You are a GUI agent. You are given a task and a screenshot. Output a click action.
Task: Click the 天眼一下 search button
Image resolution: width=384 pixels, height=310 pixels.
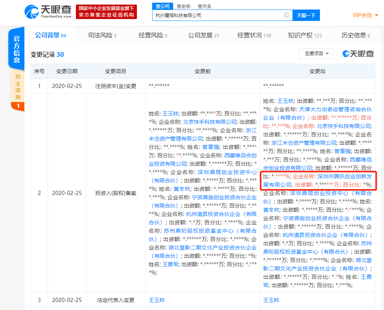[306, 15]
